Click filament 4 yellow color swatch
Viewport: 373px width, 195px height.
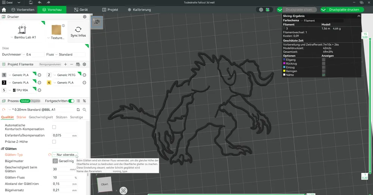(x=49, y=82)
